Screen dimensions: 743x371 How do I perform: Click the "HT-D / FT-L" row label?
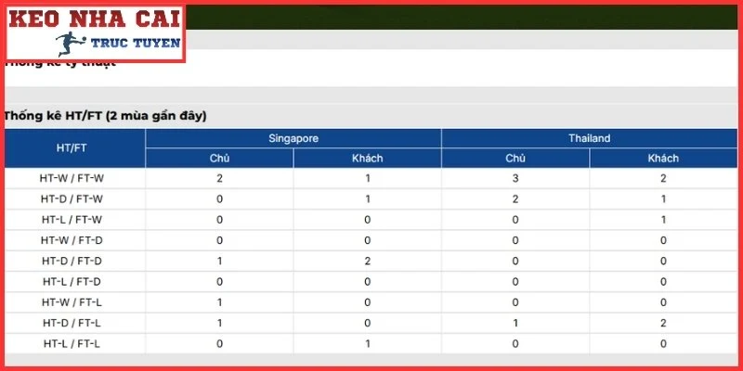pyautogui.click(x=72, y=323)
